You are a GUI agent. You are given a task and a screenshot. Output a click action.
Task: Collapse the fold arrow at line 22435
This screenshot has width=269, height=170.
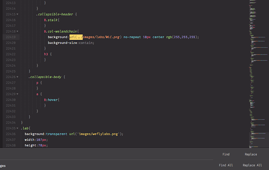pyautogui.click(x=17, y=128)
